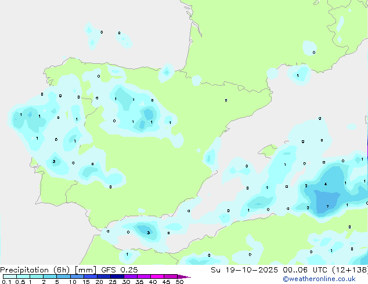368x284 pixels.
Task: Click the 10–15 mm legend swatch
Action: pos(77,276)
